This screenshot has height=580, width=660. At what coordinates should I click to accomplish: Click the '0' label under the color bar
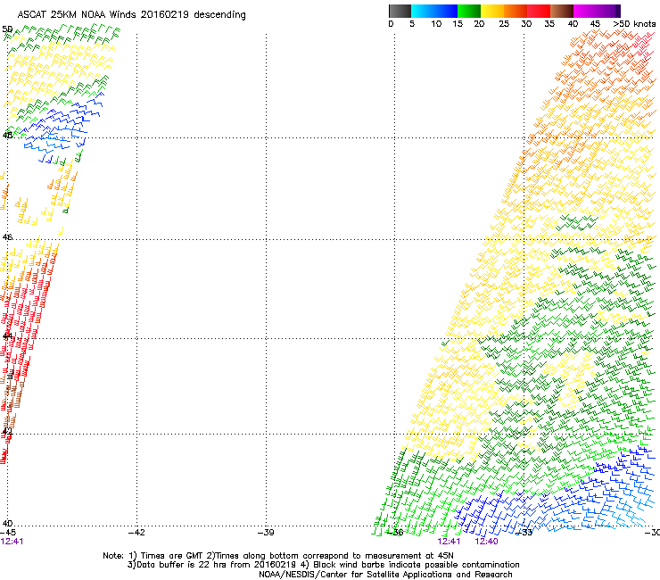[x=391, y=24]
